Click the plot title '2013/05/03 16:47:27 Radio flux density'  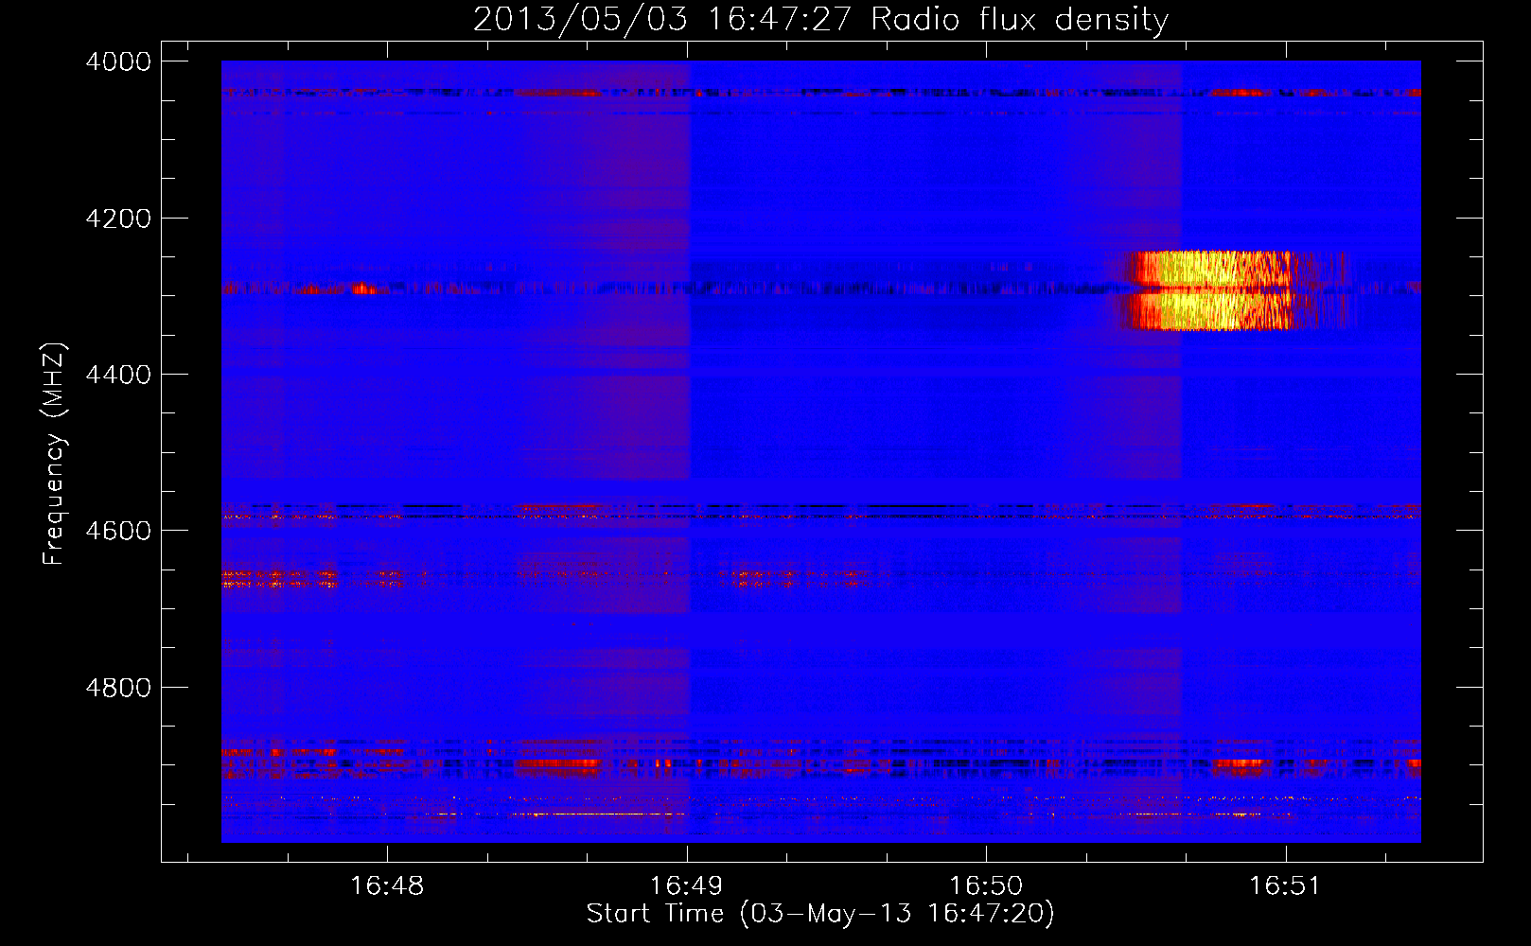click(821, 19)
